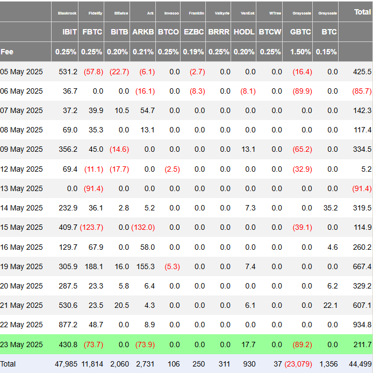Click the (132.0) ARKB outflow value
This screenshot has width=373, height=373.
pos(143,227)
